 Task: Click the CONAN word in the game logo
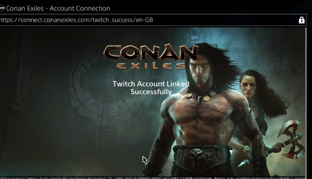pos(151,52)
